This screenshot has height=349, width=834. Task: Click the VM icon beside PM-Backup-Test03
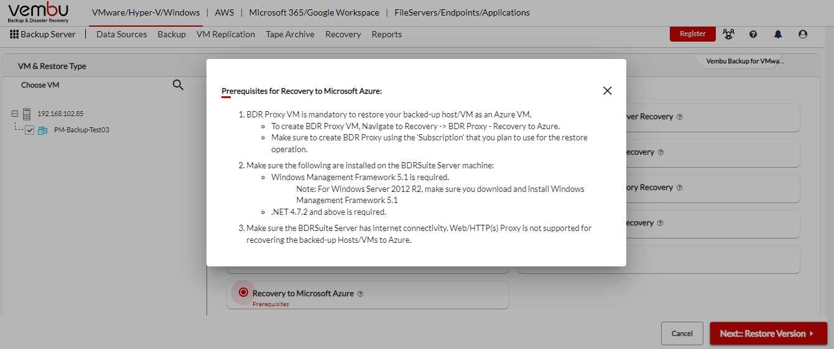(x=42, y=130)
